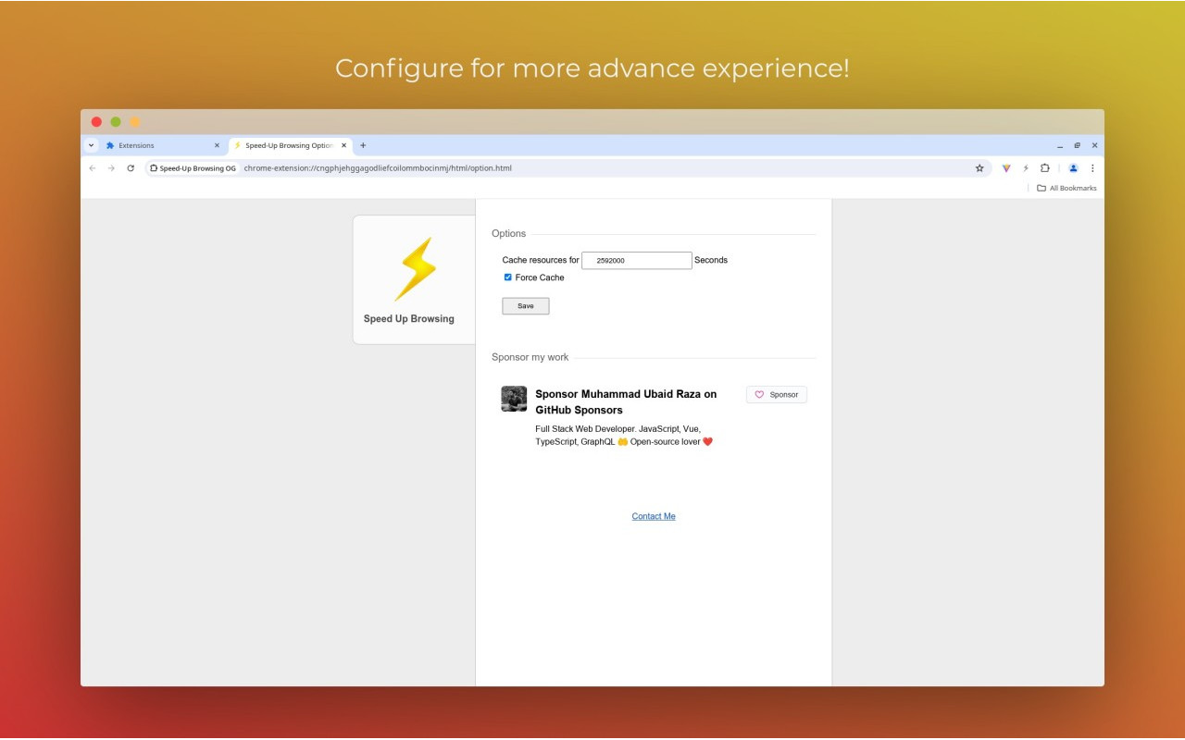1185x740 pixels.
Task: Click the yellow macOS window dot
Action: pos(135,122)
